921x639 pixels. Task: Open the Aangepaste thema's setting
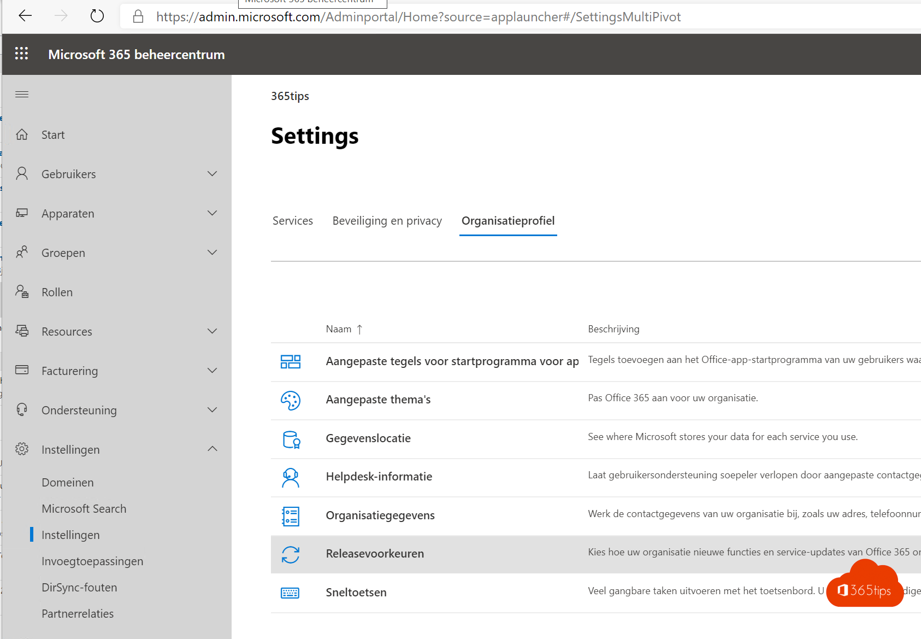378,400
